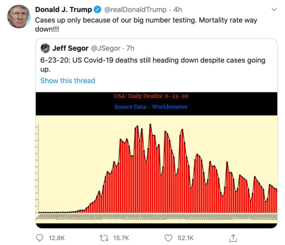Click the 4h tweet timestamp
This screenshot has height=245, width=285.
178,9
